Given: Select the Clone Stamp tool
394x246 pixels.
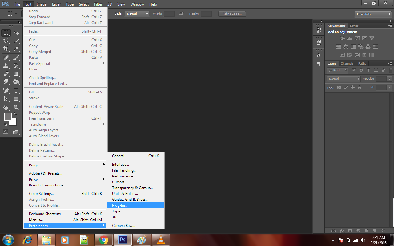Looking at the screenshot, I should click(6, 66).
